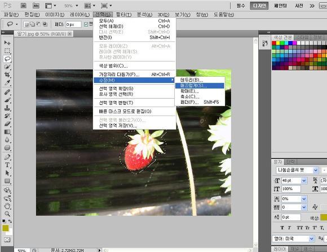Select the Path Selection tool
The height and width of the screenshot is (252, 327).
(7, 173)
